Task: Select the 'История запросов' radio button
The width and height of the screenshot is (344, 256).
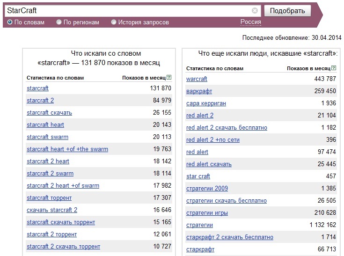Action: (114, 22)
